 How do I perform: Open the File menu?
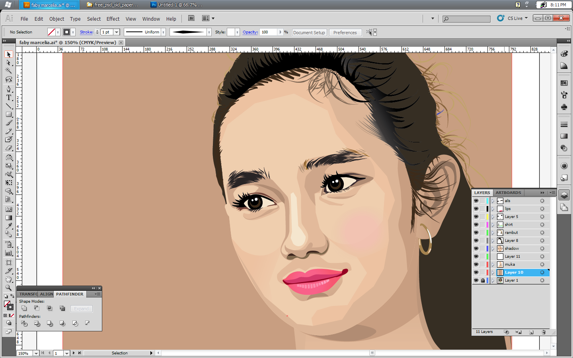[x=24, y=19]
